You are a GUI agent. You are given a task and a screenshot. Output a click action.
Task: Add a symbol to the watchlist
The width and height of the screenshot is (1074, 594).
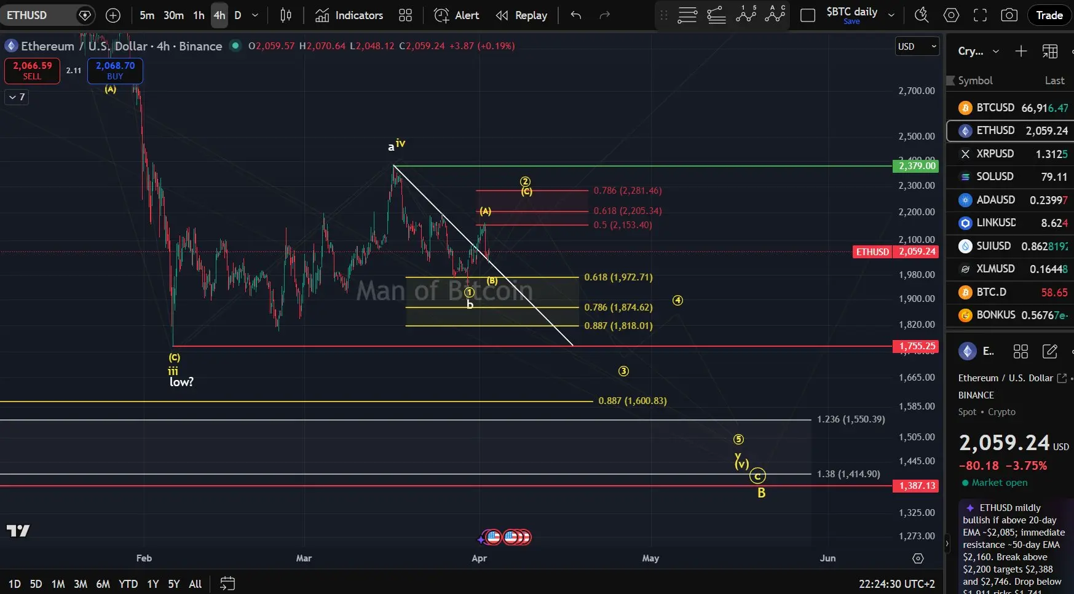(x=1021, y=51)
